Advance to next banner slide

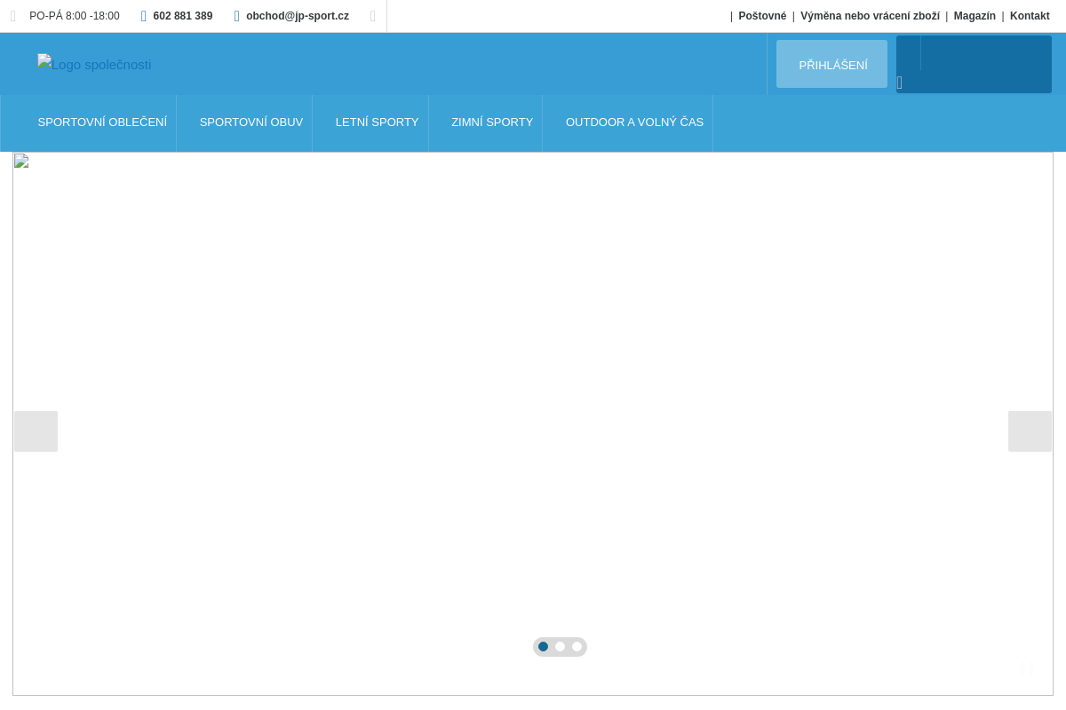[1030, 431]
